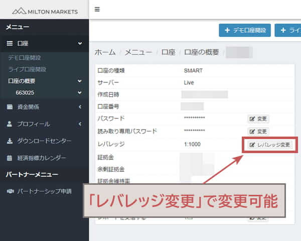Click the 1:1000 leverage value

[192, 144]
